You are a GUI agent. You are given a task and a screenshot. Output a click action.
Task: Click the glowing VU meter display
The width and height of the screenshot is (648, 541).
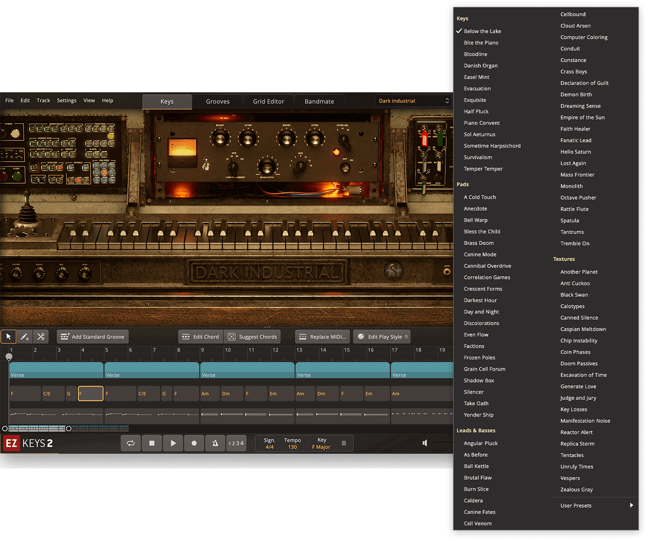(182, 148)
